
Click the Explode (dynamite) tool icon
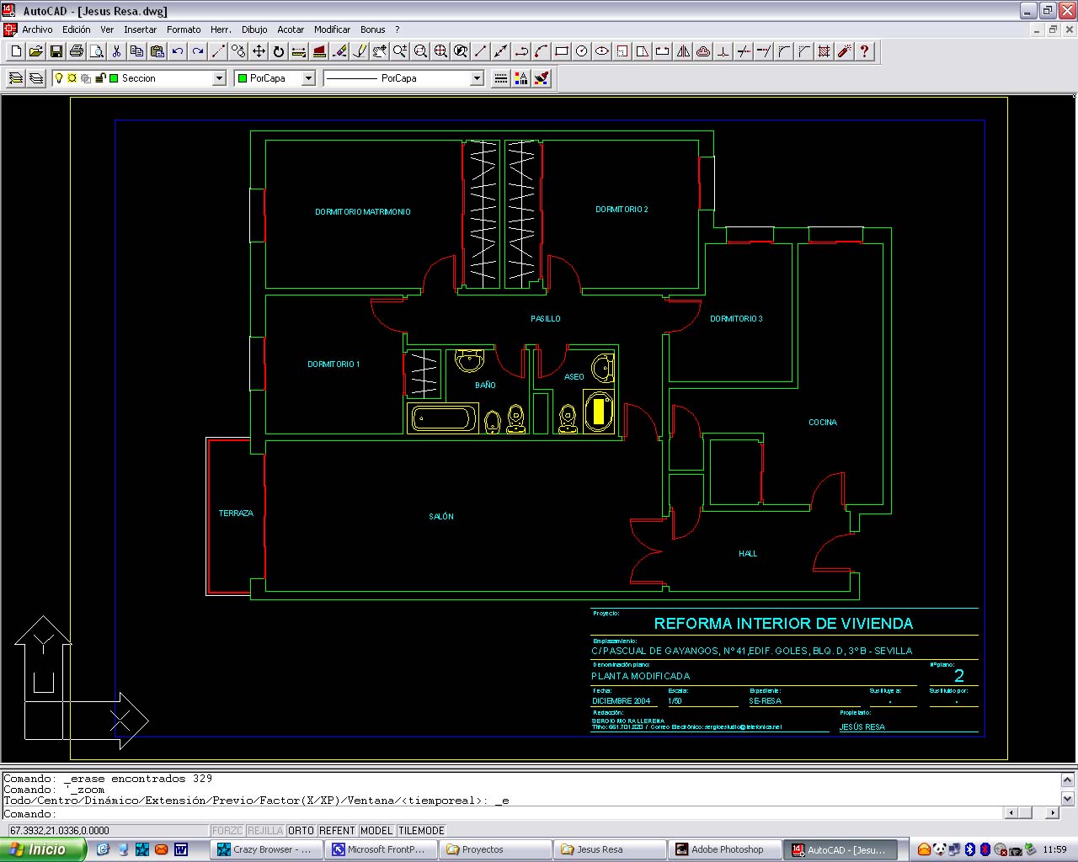pyautogui.click(x=844, y=51)
